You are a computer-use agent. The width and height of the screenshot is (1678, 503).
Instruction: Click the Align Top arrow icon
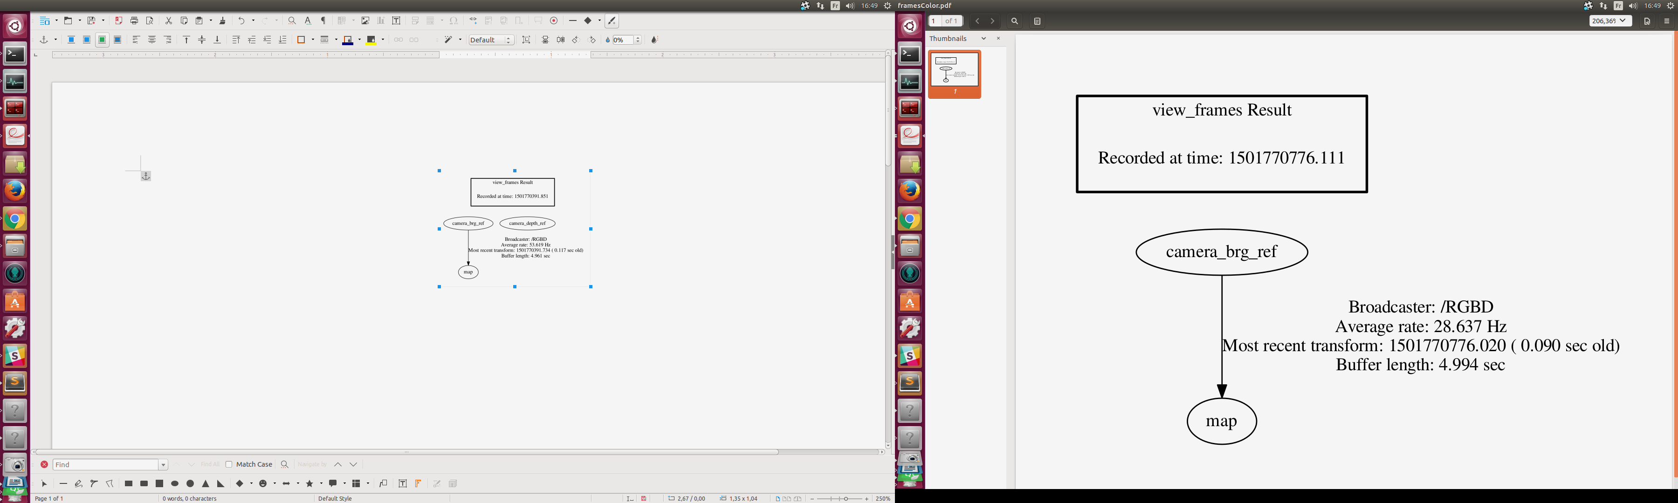tap(186, 40)
